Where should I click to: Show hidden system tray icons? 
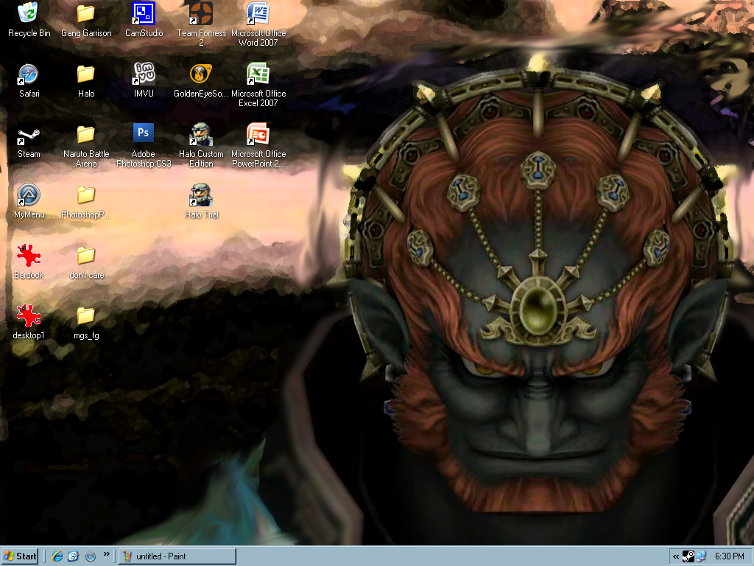point(676,556)
